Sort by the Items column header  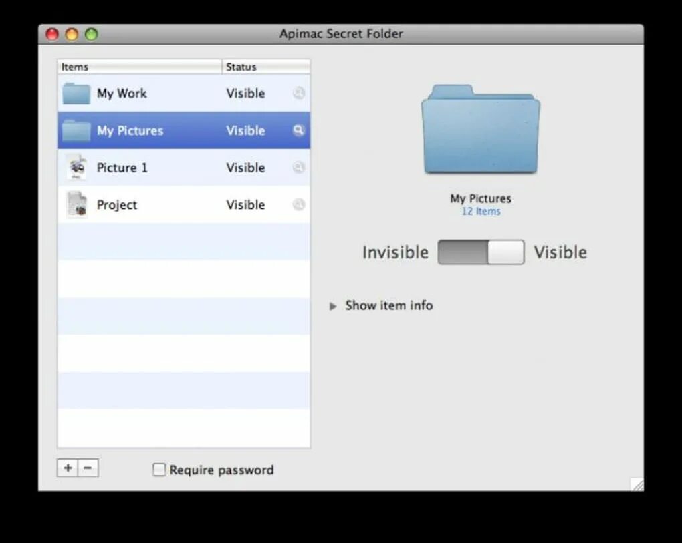139,67
